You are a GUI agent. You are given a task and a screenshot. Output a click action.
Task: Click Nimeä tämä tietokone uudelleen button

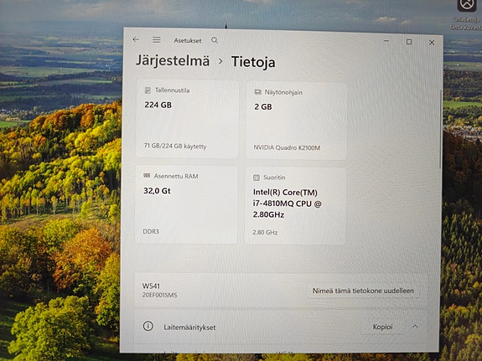363,291
